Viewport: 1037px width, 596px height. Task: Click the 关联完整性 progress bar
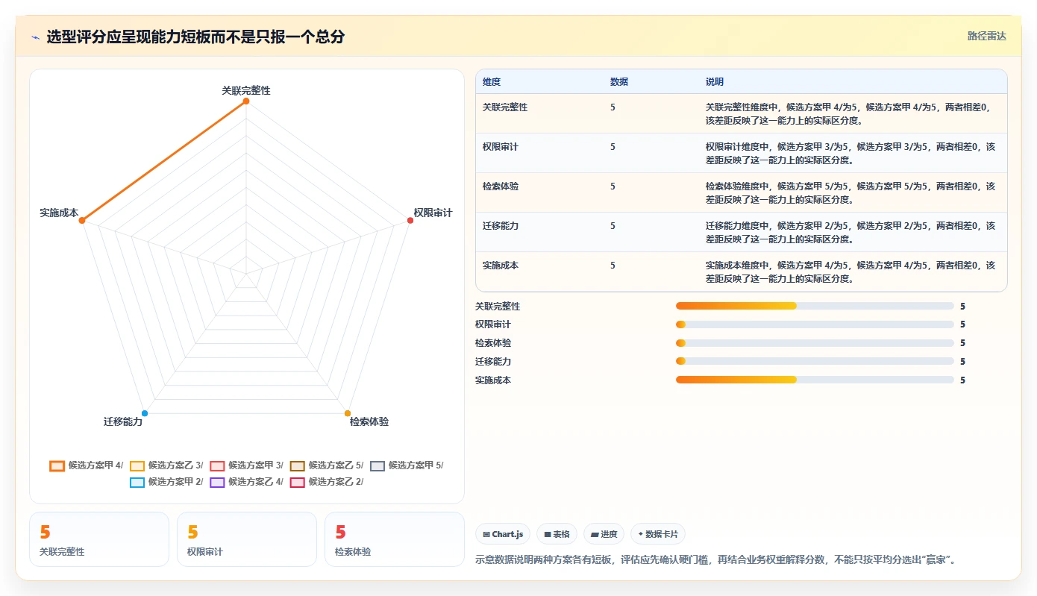[815, 306]
